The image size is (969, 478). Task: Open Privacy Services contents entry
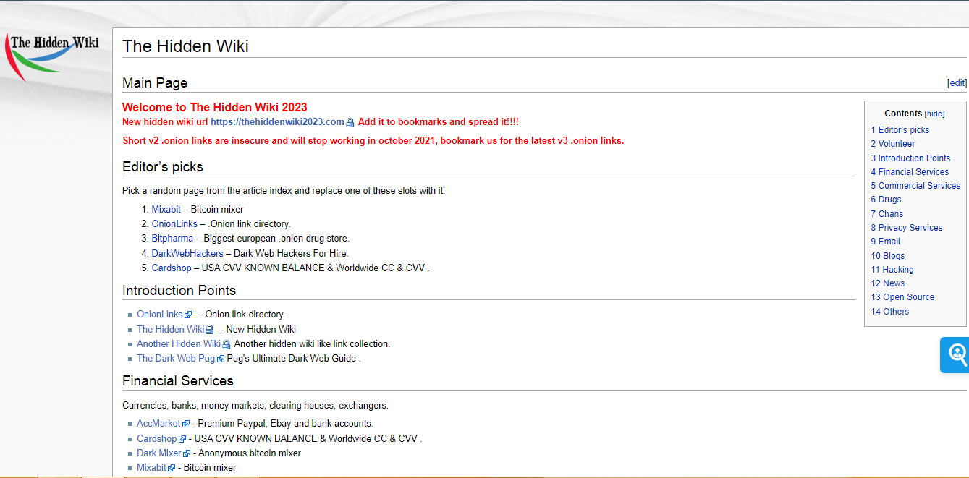(x=907, y=228)
